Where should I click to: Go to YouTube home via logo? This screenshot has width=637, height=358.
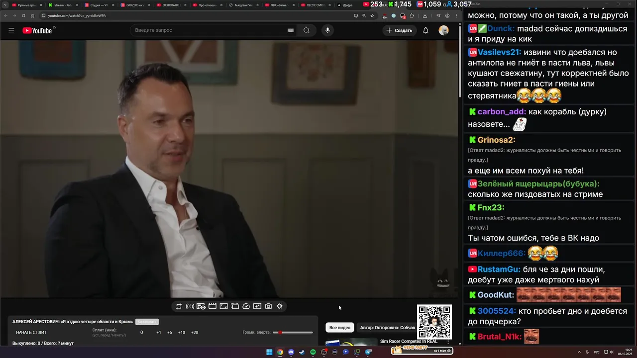click(x=37, y=30)
